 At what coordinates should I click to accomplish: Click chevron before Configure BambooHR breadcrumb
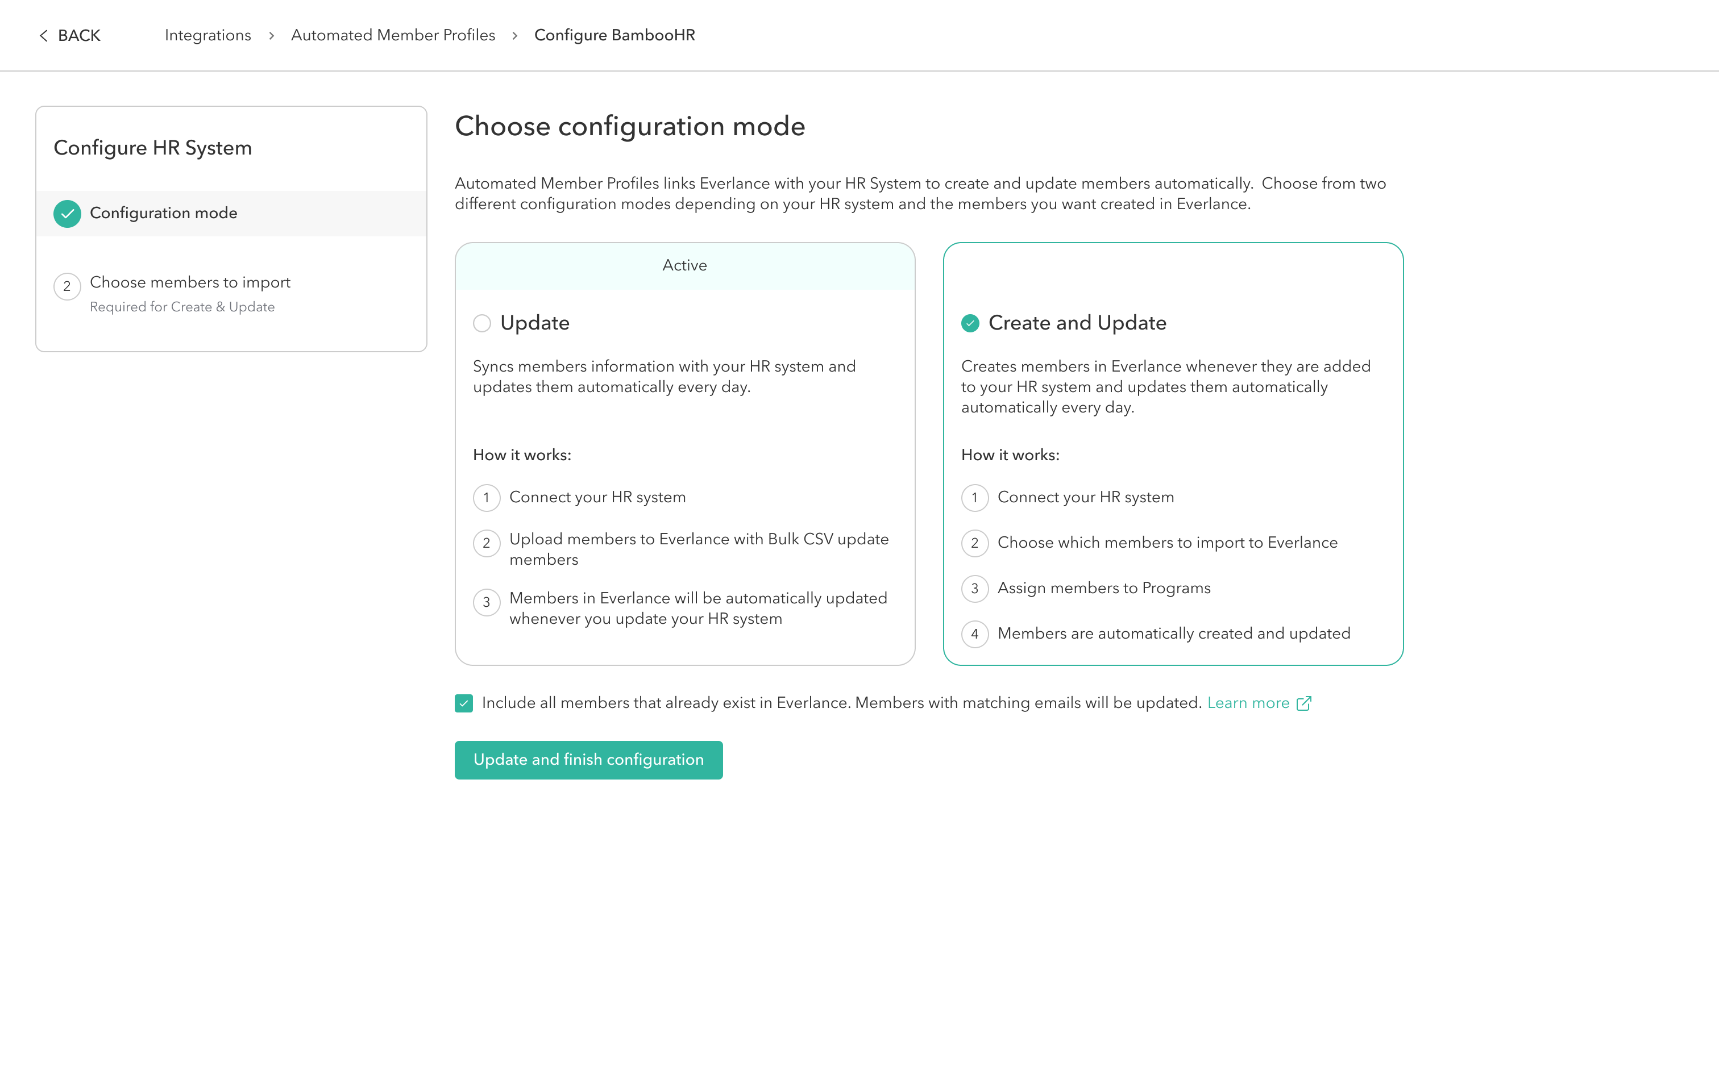pos(514,36)
